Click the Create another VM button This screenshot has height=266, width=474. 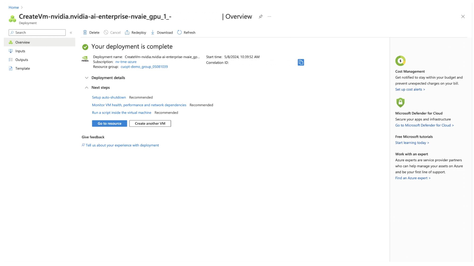click(x=150, y=123)
